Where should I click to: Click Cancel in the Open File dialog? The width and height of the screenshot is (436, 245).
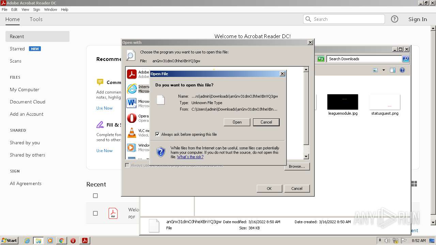(266, 122)
